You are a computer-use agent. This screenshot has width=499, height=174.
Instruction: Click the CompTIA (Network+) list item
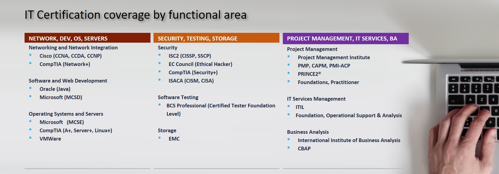click(64, 64)
